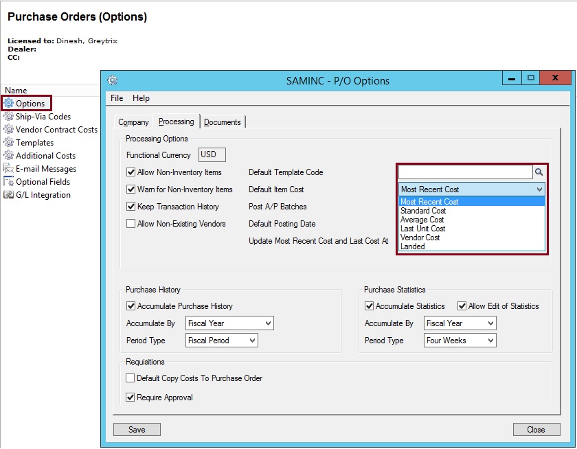Open the G/L Integration icon
This screenshot has width=577, height=449.
tap(8, 195)
